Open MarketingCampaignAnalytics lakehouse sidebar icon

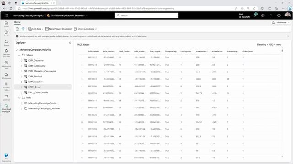[6, 108]
